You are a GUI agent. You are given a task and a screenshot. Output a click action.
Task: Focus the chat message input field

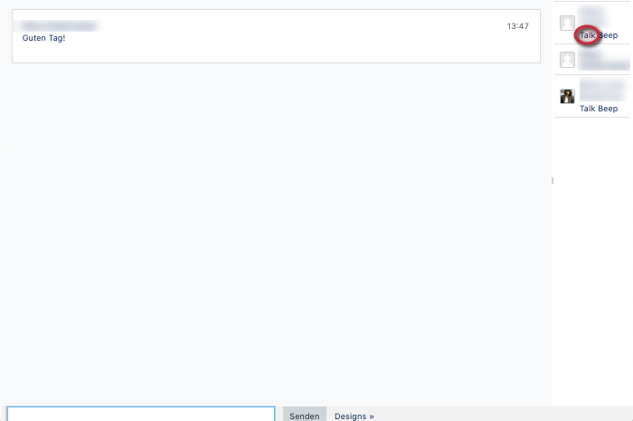pos(141,415)
